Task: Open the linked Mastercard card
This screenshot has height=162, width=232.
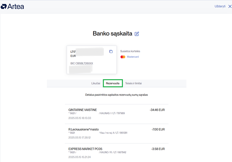Action: pyautogui.click(x=133, y=57)
